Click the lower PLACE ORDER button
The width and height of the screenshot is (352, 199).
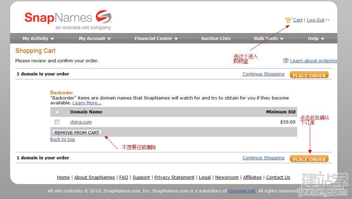pos(309,159)
